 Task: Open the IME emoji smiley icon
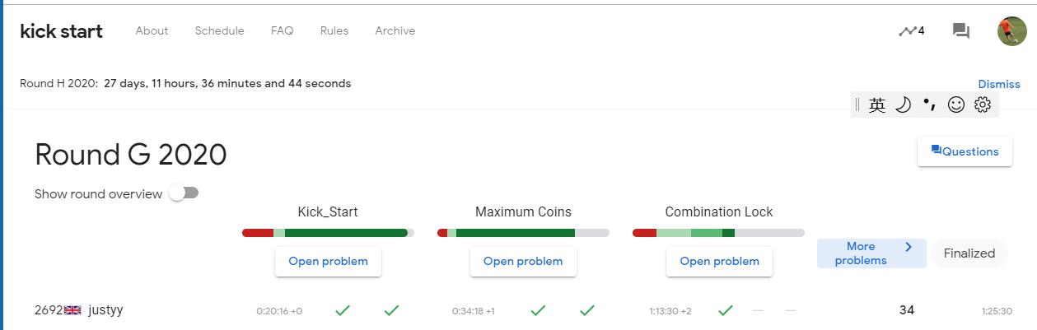[x=955, y=105]
